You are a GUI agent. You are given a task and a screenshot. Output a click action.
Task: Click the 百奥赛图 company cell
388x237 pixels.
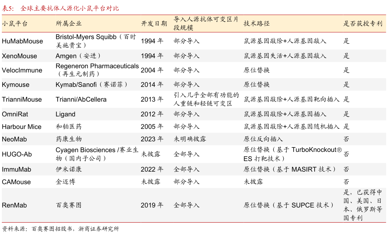(69, 205)
